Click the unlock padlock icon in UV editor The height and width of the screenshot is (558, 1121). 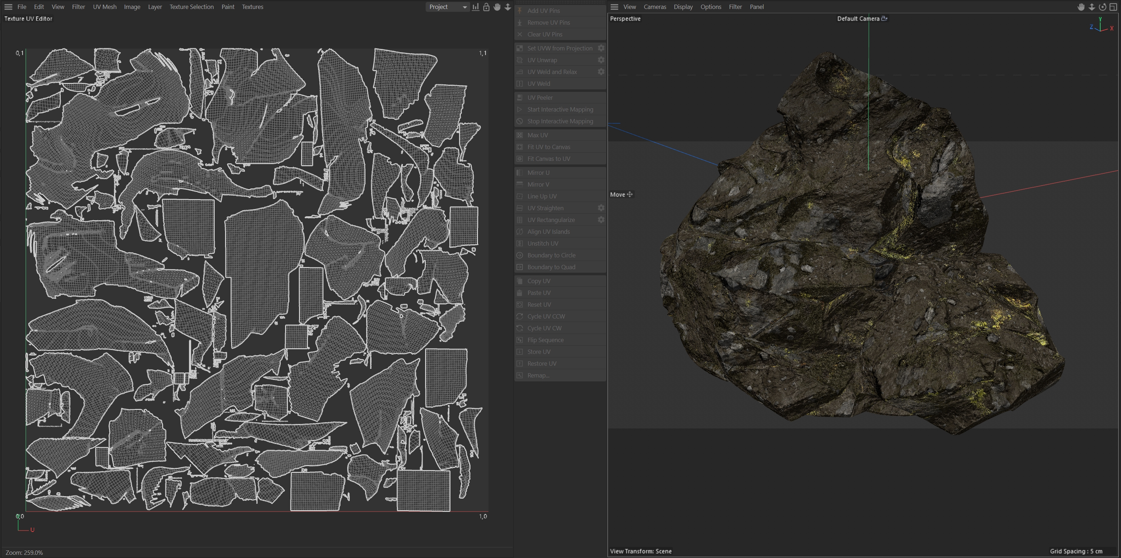click(x=486, y=7)
